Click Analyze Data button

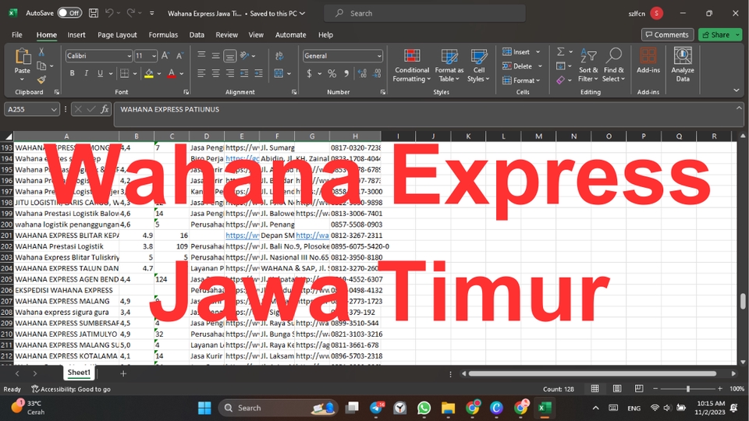tap(683, 65)
